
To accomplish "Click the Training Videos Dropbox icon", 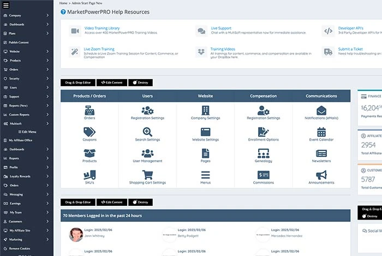I will [x=201, y=52].
